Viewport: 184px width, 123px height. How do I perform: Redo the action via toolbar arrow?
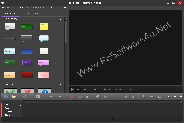pyautogui.click(x=59, y=97)
